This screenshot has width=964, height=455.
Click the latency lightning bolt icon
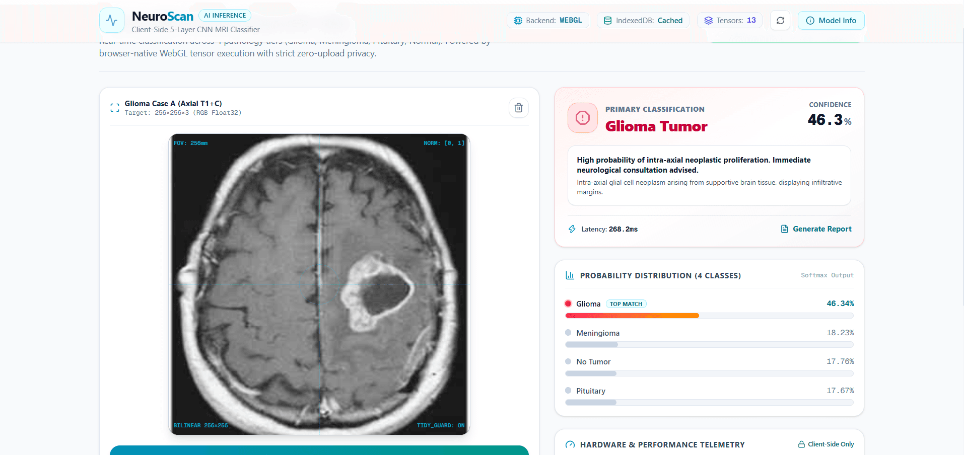click(572, 229)
